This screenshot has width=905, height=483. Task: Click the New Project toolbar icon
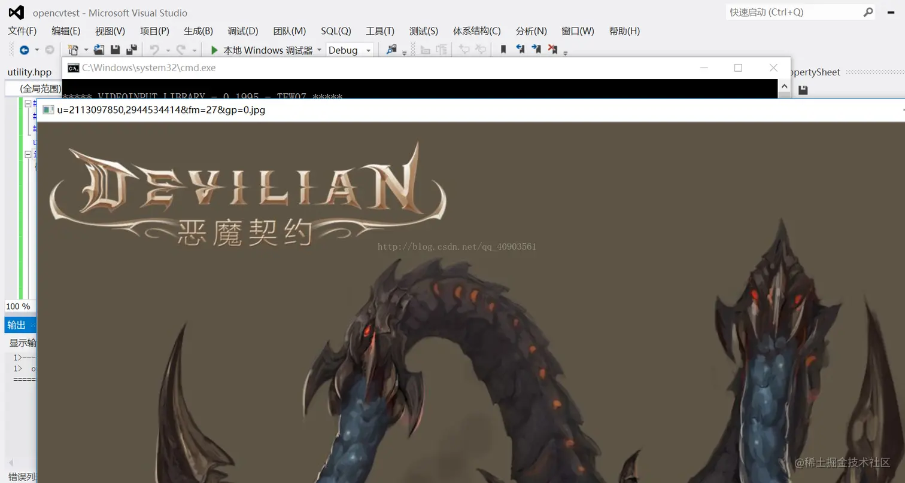pos(73,50)
